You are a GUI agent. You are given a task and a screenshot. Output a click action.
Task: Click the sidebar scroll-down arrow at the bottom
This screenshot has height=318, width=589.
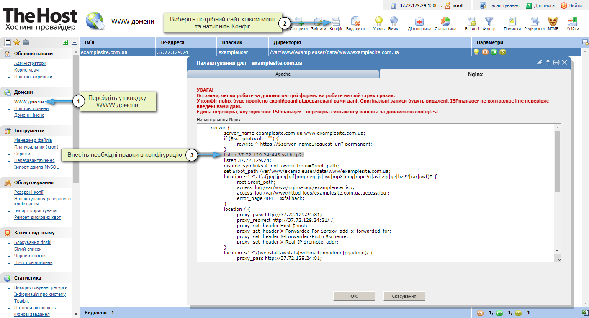[76, 313]
